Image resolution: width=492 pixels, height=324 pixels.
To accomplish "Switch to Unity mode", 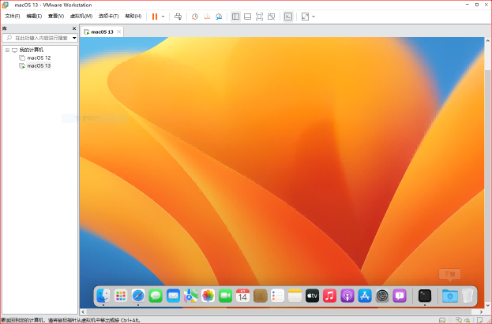I will [272, 17].
